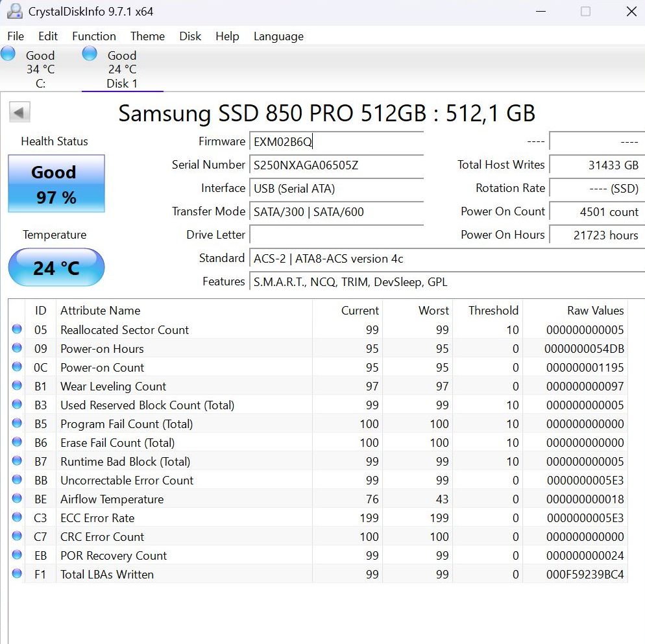The width and height of the screenshot is (645, 644).
Task: Click the Serial Number field
Action: 336,165
